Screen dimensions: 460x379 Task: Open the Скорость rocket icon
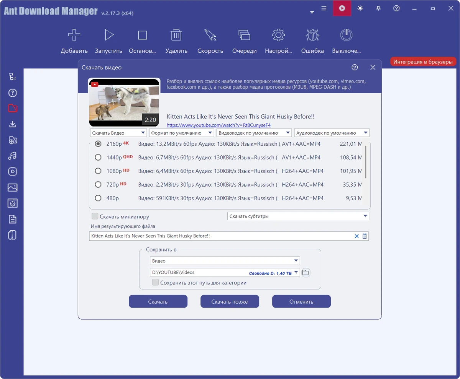tap(210, 35)
